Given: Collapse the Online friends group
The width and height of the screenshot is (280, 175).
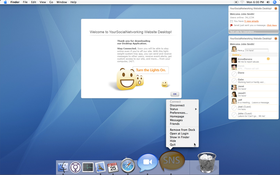Looking at the screenshot, I should point(236,55).
